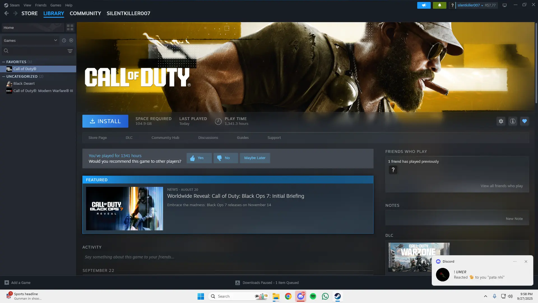This screenshot has width=538, height=303.
Task: Open the SILENTKILLER007 profile section
Action: [128, 13]
